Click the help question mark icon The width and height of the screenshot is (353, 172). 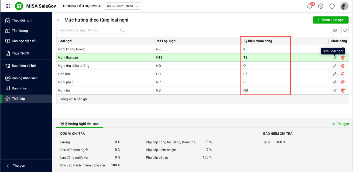321,6
